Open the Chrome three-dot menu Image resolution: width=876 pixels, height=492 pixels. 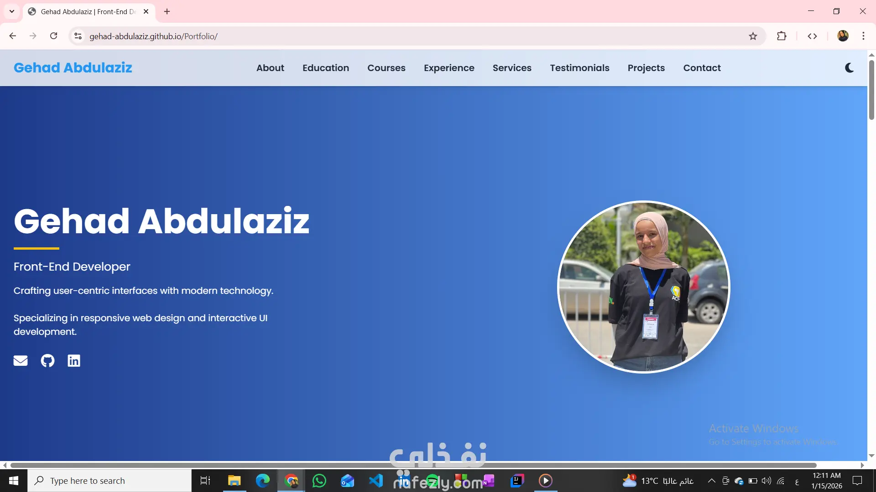coord(863,36)
